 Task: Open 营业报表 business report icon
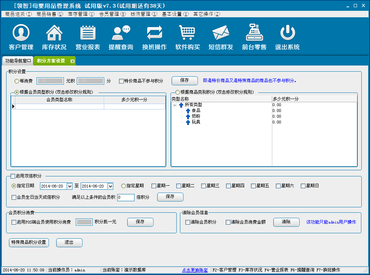tap(88, 33)
